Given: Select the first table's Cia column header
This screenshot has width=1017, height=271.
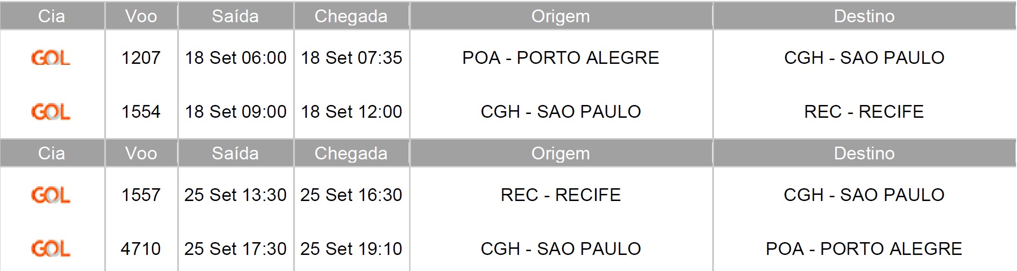Looking at the screenshot, I should [52, 16].
